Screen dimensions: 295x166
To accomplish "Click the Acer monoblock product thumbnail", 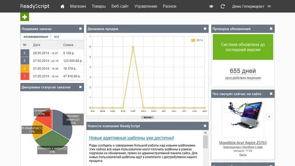I will tap(243, 118).
